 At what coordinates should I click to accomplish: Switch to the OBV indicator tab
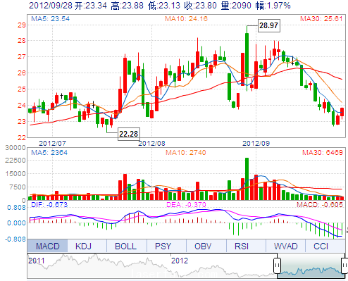pyautogui.click(x=203, y=246)
